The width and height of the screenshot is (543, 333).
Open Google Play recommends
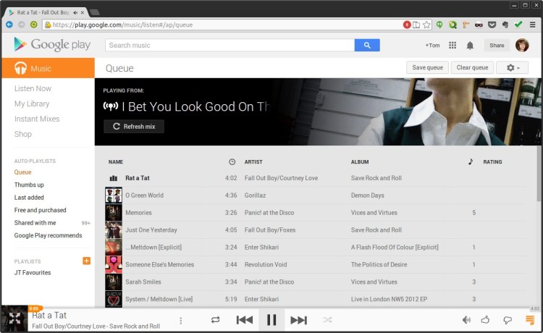(48, 235)
